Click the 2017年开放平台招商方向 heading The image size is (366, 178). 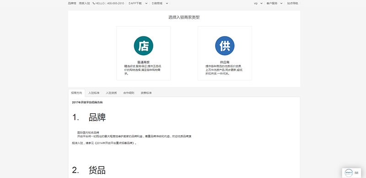(x=87, y=102)
